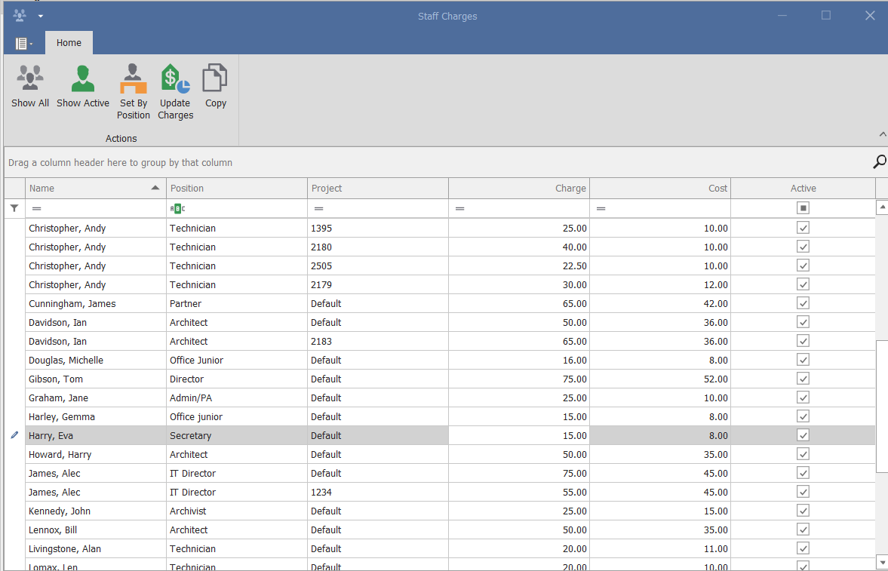Click Position cell Archivist for Kennedy, John
Screen dimensions: 888x571
[x=237, y=511]
